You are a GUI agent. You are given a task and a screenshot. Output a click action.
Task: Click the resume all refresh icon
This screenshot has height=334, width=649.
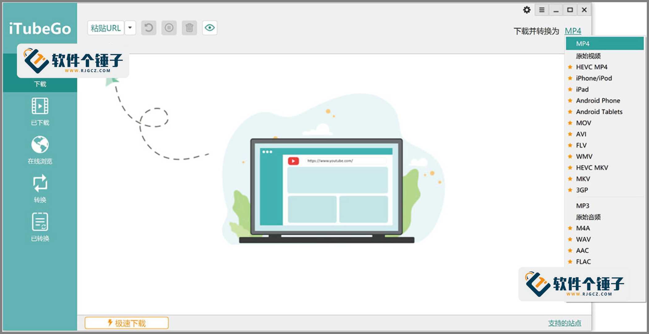(149, 28)
